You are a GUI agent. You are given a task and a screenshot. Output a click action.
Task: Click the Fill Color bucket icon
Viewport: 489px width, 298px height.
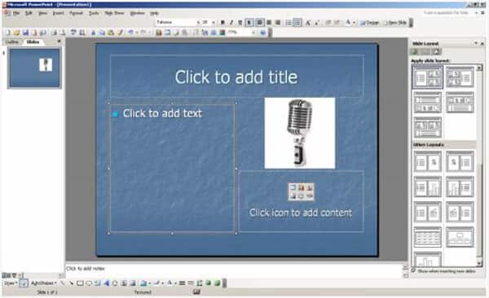click(143, 283)
